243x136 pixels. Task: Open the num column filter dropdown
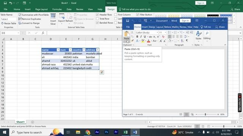[x=70, y=50]
